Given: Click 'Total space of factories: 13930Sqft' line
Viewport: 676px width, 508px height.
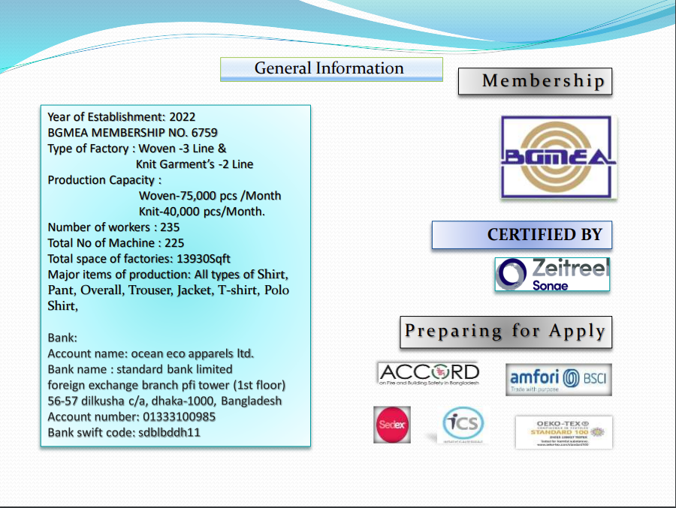Looking at the screenshot, I should click(x=139, y=259).
